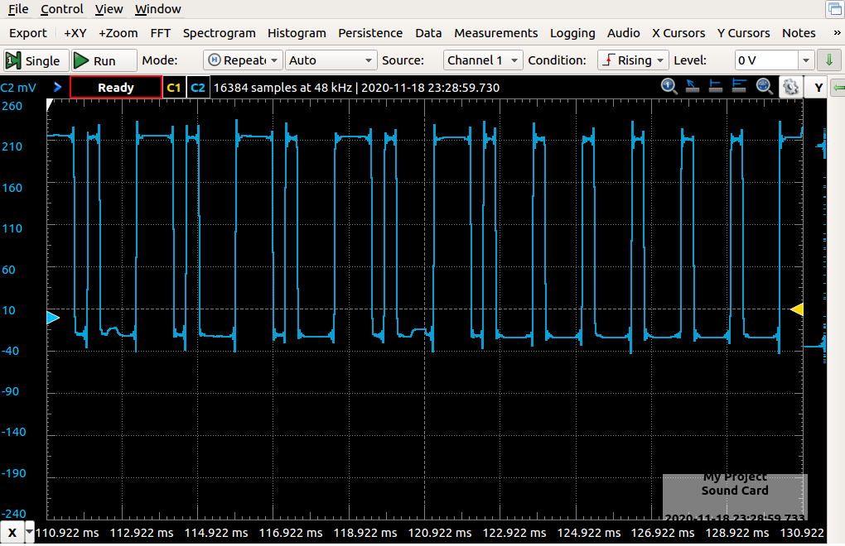This screenshot has height=546, width=845.
Task: Click the 120.922 ms time label
Action: point(440,533)
